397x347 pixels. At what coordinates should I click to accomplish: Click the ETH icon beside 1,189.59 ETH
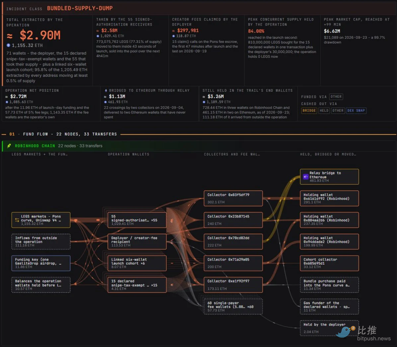tap(204, 102)
